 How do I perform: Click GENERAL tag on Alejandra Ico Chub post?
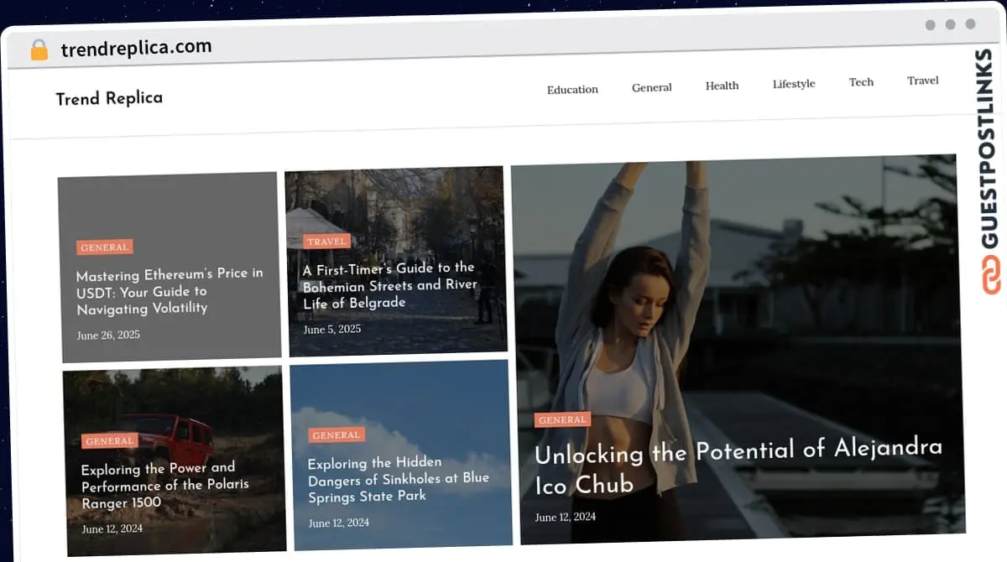coord(562,420)
